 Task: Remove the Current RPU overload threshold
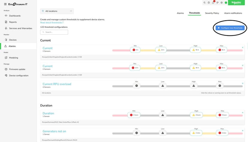coord(243,83)
